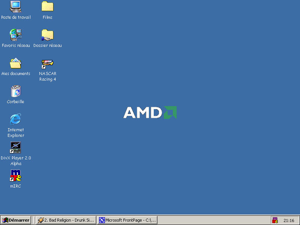Screen dimensions: 300x225
Task: Switch to Microsoft FrontPage taskbar button
Action: click(127, 220)
